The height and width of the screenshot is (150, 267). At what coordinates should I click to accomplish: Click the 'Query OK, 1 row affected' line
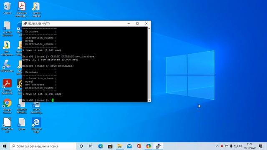[50, 60]
